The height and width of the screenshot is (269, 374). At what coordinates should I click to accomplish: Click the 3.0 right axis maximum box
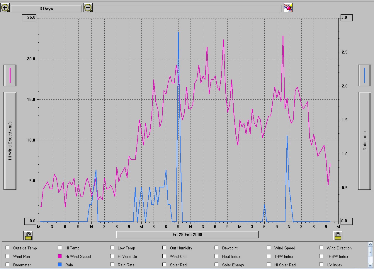(x=346, y=18)
